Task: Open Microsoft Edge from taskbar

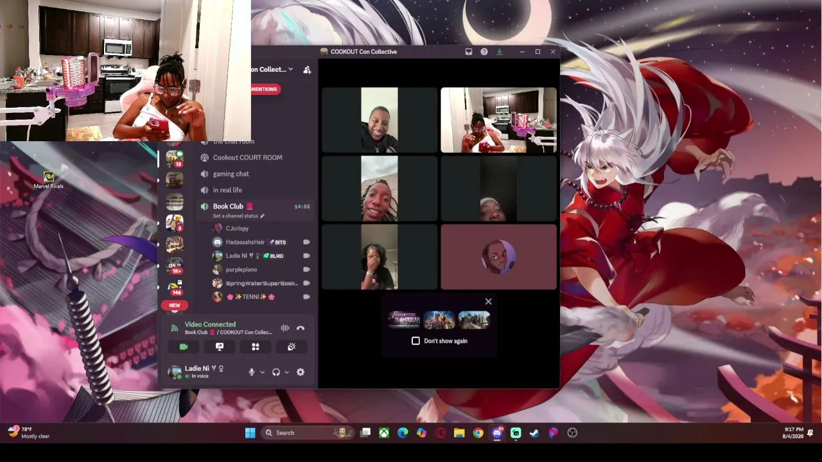Action: (403, 433)
